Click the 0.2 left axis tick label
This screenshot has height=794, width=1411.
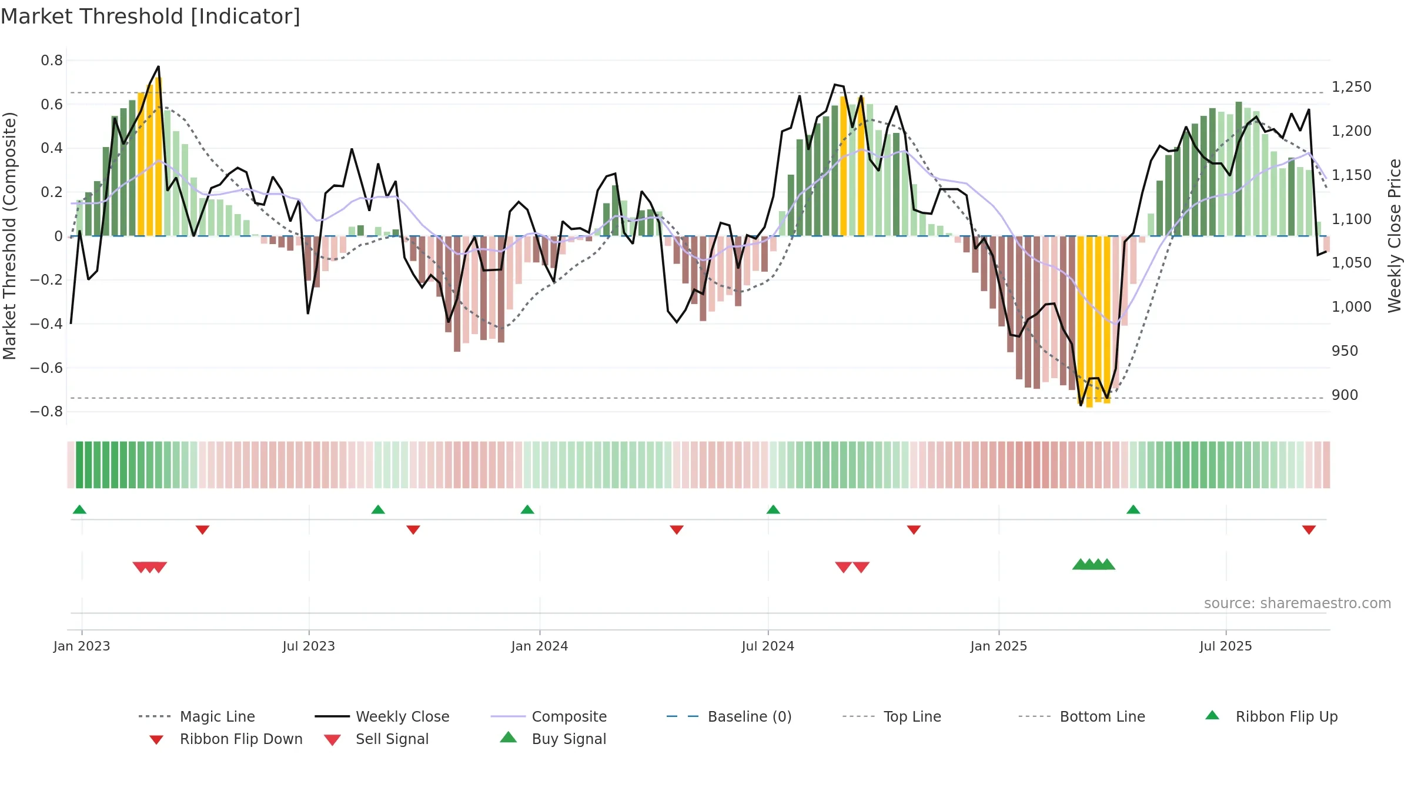52,192
